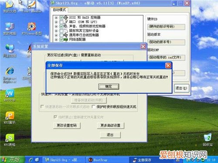Expand the SCSI and RAID controller tree node
This screenshot has height=163, width=218.
56,18
